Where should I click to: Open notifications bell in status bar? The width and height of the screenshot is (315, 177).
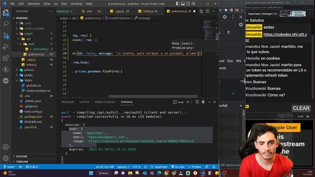click(214, 167)
